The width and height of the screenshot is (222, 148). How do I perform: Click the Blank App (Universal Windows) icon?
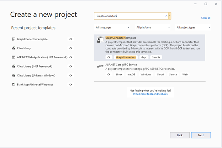pos(14,85)
